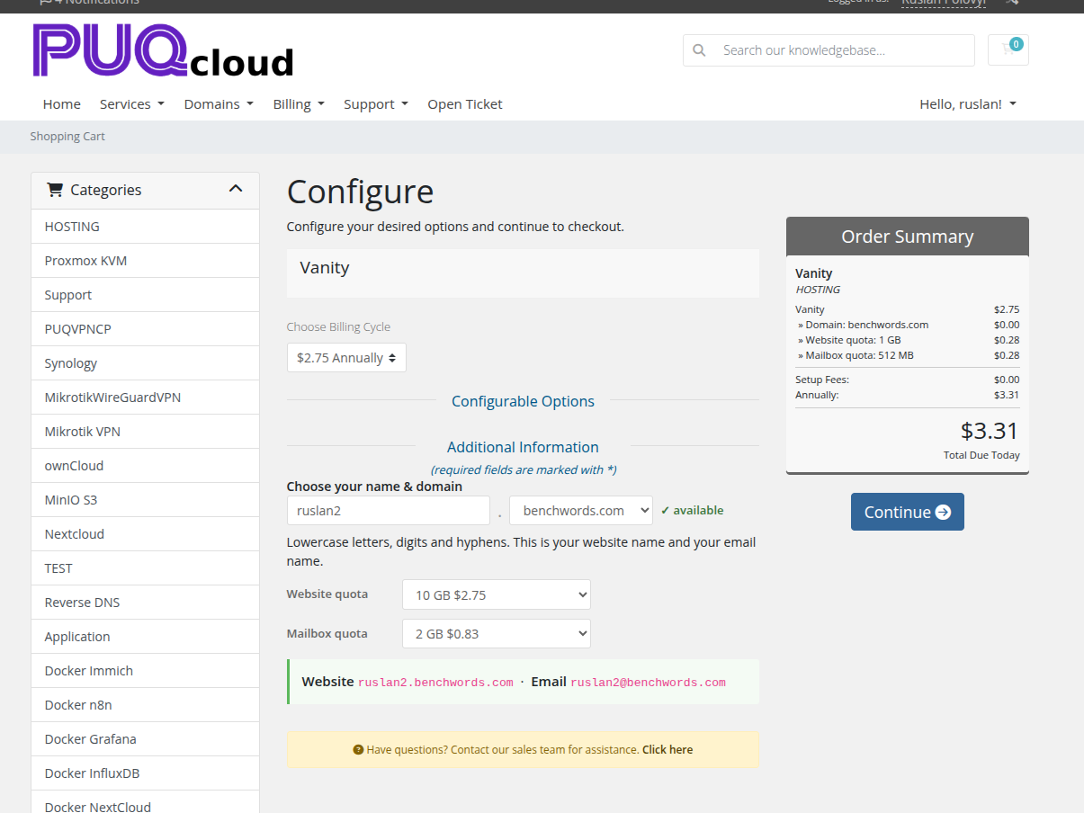Select the Docker NextCloud category
This screenshot has height=813, width=1084.
click(x=145, y=802)
